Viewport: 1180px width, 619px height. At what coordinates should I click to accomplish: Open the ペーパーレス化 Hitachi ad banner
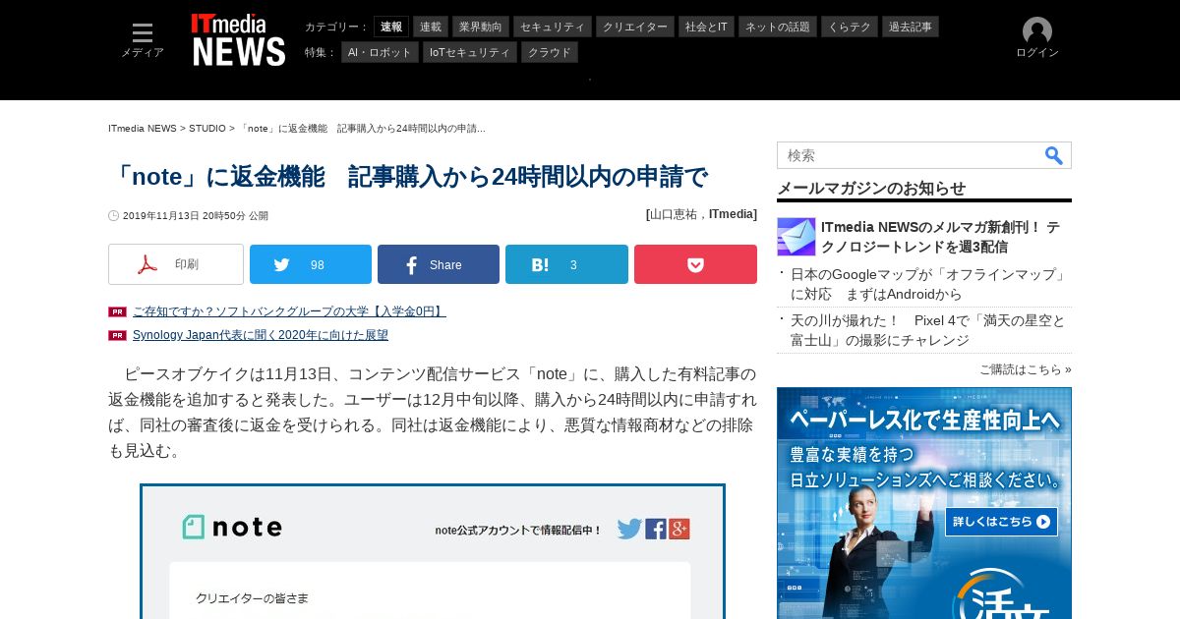924,503
